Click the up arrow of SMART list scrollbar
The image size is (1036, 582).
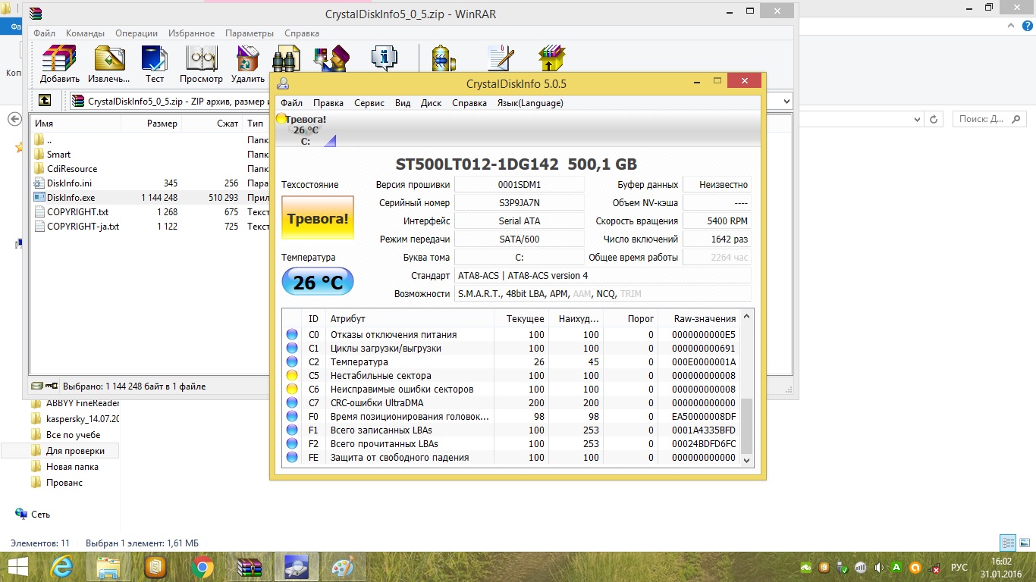coord(746,316)
